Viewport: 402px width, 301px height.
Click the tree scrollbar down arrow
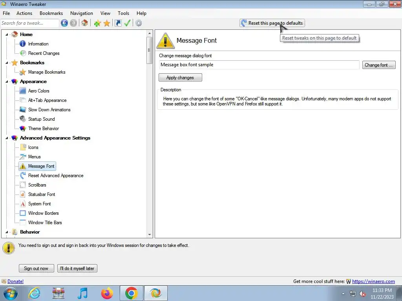click(150, 234)
